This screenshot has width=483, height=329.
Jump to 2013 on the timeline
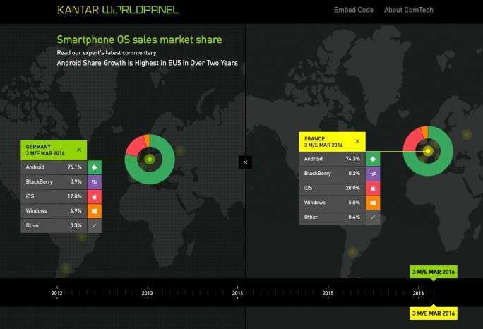click(148, 293)
